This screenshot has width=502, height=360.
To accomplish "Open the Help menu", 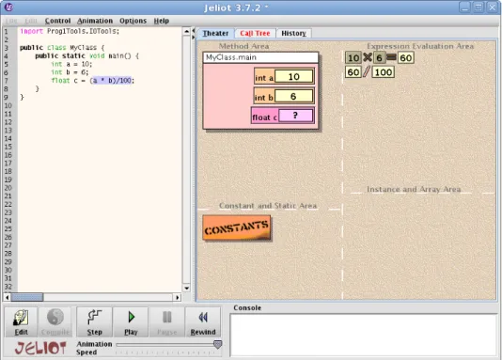I will (x=162, y=21).
